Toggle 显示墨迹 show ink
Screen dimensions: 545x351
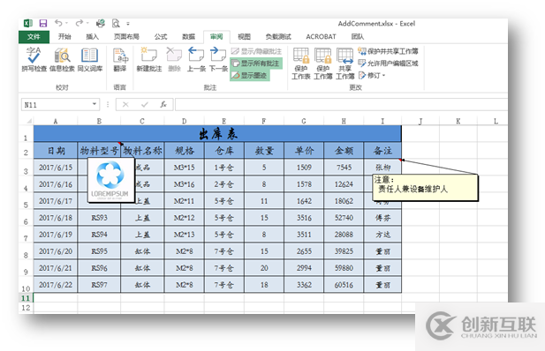(250, 75)
